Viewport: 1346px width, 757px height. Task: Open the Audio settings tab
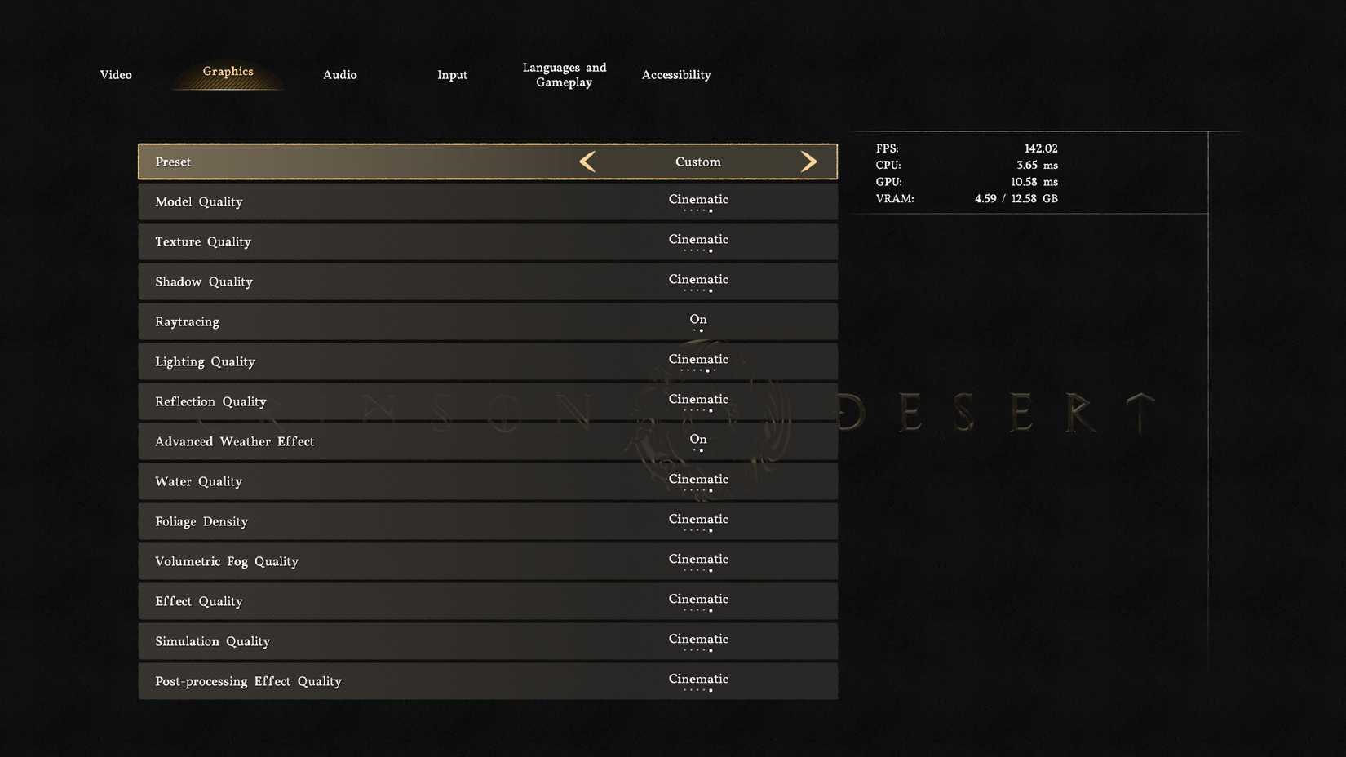click(339, 74)
